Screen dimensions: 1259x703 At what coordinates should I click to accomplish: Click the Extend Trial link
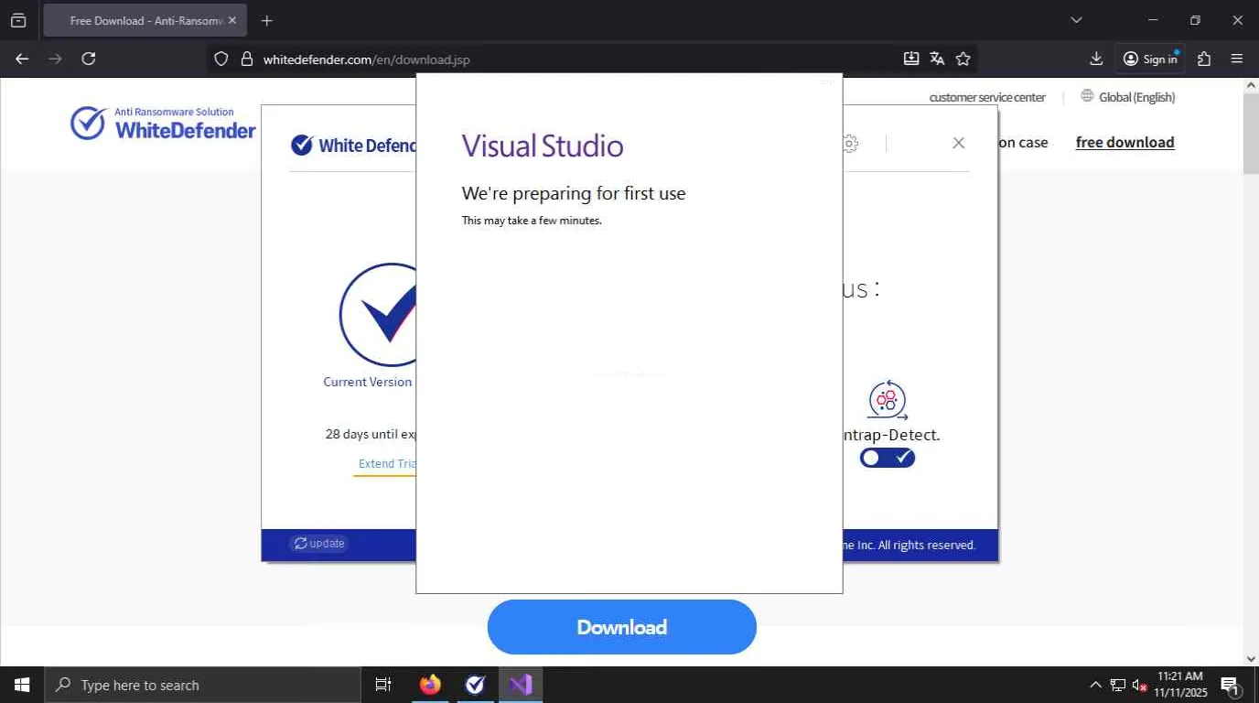[x=387, y=464]
